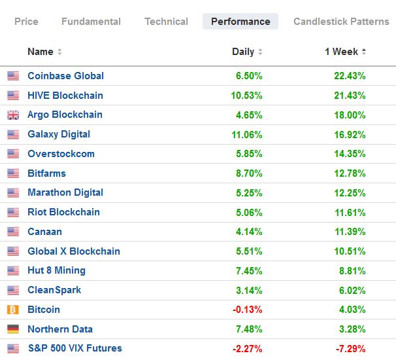Screen dimensions: 396x362
Task: Click the US flag beside Galaxy Digital
Action: (x=13, y=134)
